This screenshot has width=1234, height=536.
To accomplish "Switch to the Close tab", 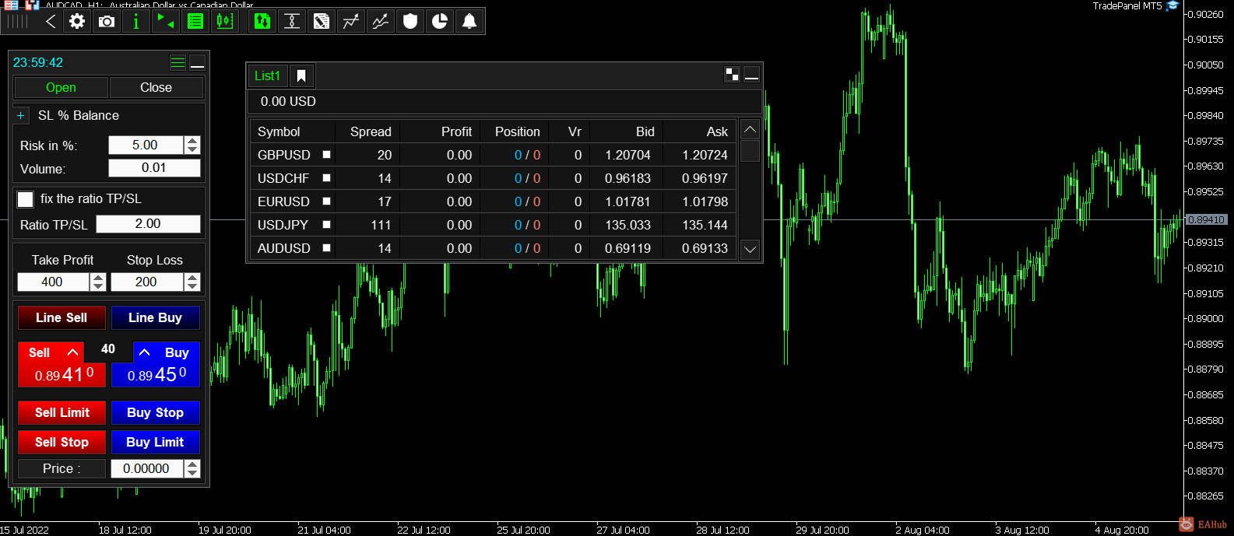I will (156, 87).
